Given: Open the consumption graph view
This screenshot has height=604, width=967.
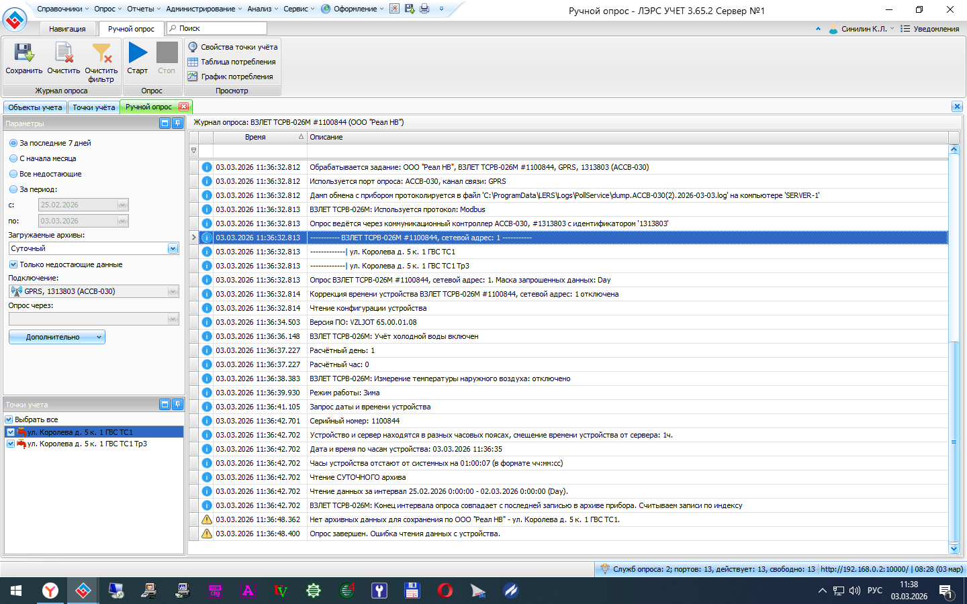Looking at the screenshot, I should coord(230,77).
